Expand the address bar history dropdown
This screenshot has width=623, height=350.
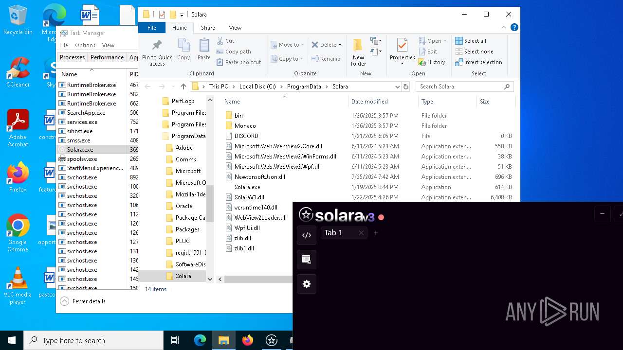click(x=398, y=87)
